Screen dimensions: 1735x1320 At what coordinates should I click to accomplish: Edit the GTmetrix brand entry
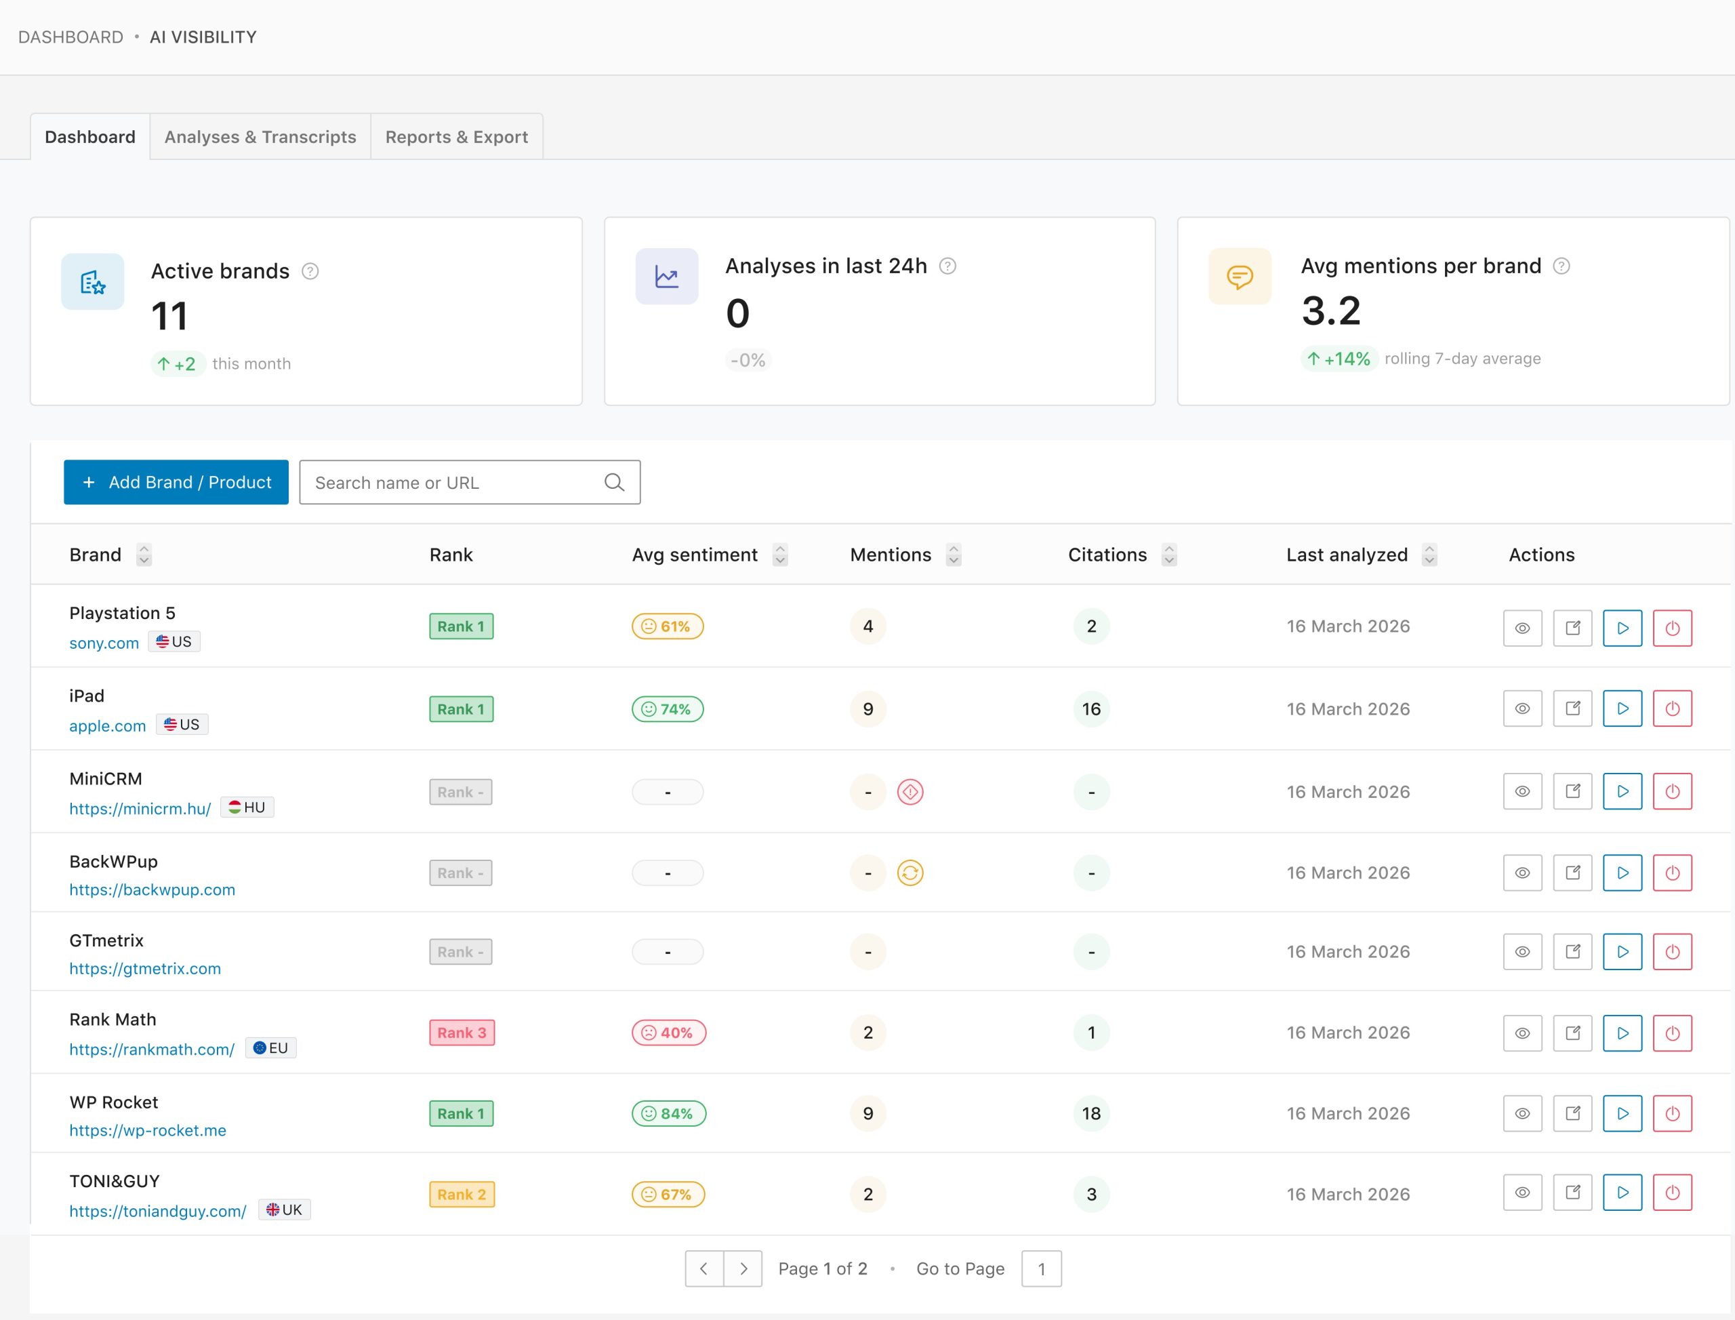pyautogui.click(x=1572, y=951)
